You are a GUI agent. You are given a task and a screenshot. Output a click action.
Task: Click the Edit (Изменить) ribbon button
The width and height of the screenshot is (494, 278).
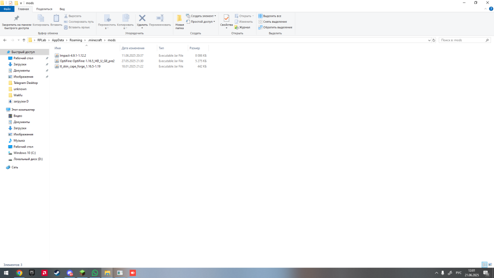[x=244, y=22]
